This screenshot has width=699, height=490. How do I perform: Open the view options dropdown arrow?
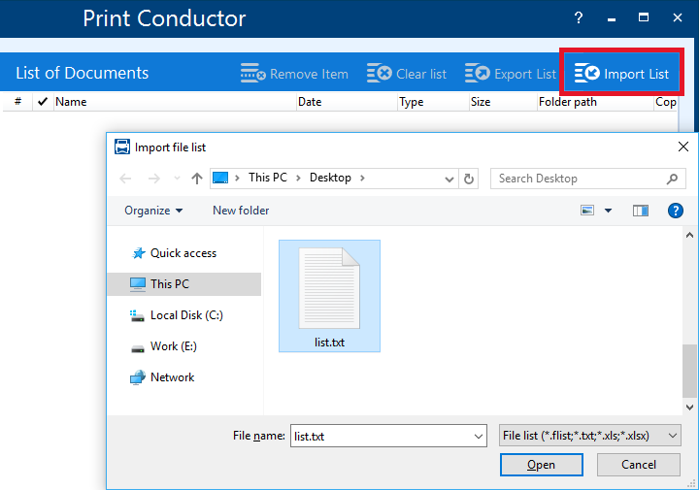[x=608, y=211]
